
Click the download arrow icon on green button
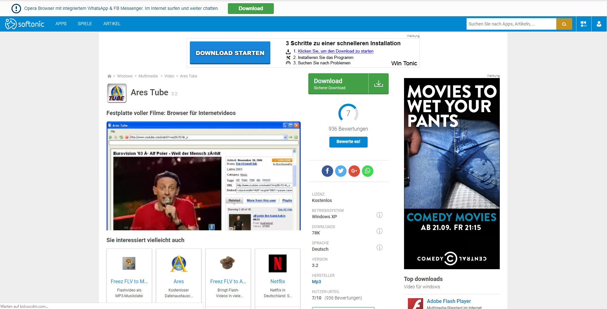[378, 83]
